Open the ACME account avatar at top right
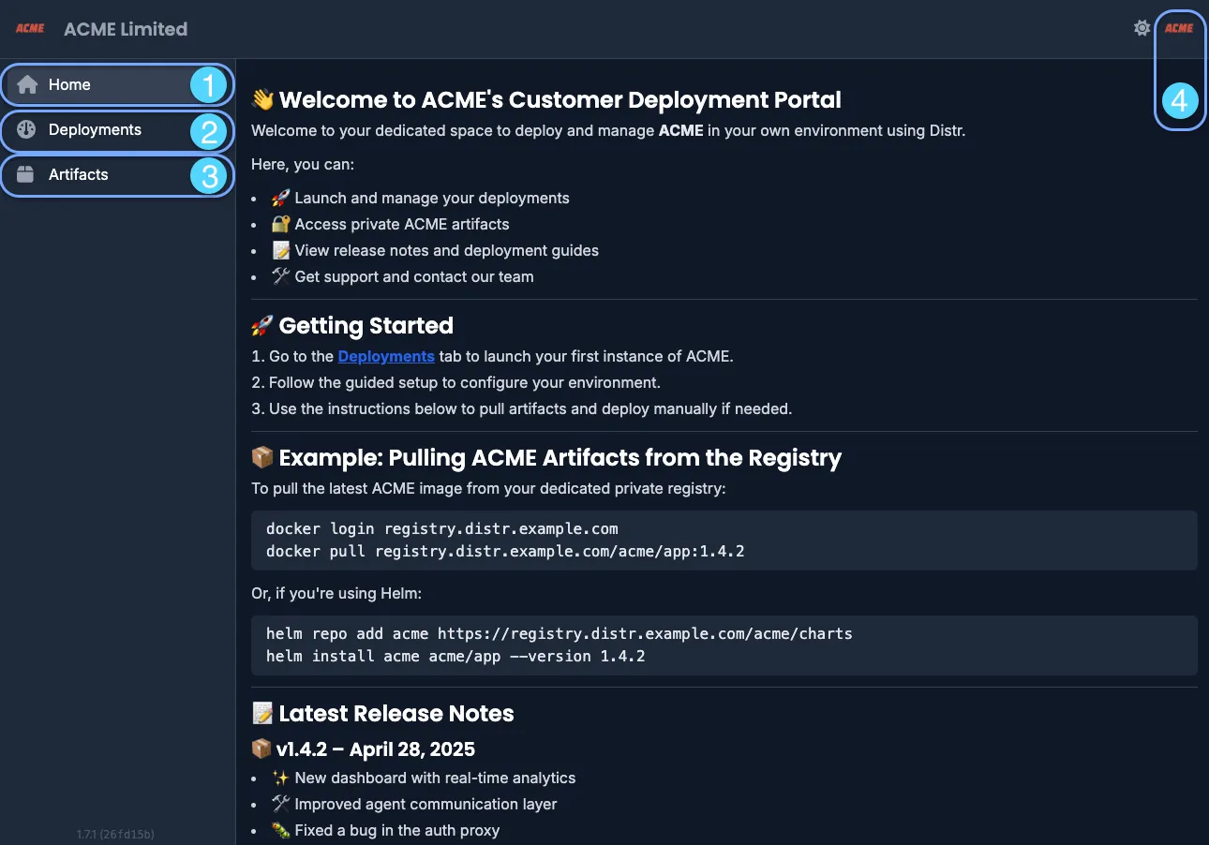Viewport: 1209px width, 845px height. coord(1179,28)
